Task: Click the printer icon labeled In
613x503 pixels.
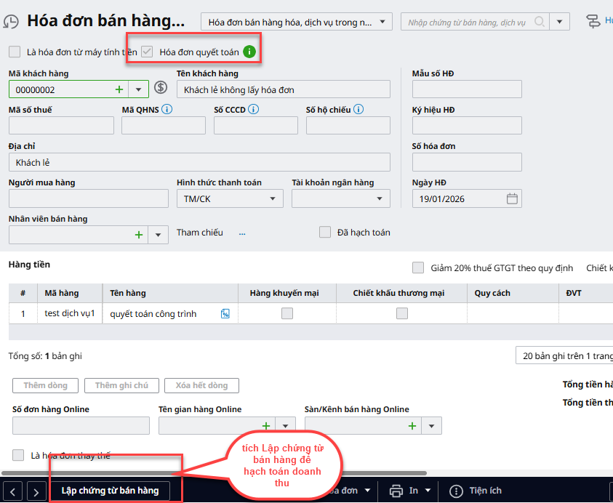Action: tap(396, 491)
